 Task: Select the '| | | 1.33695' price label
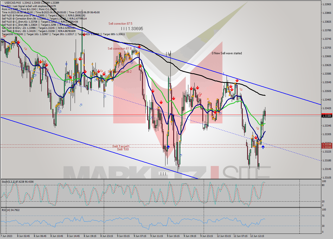tap(132, 29)
